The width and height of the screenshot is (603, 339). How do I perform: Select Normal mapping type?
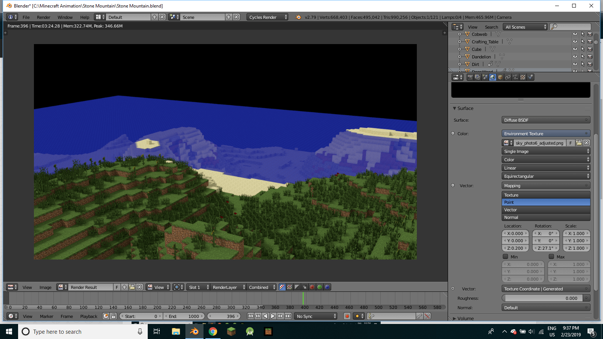(x=546, y=217)
